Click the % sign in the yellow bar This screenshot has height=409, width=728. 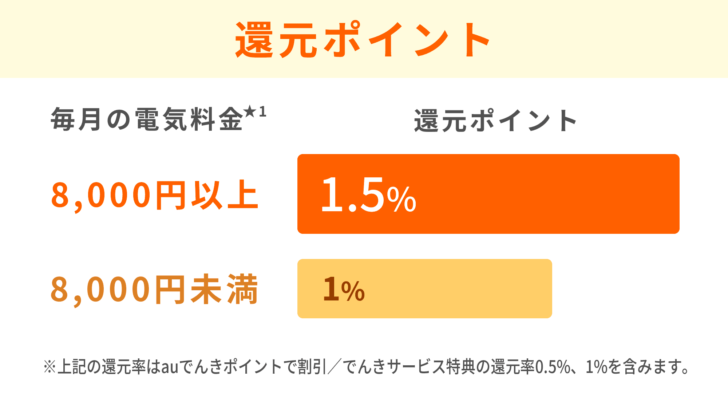[353, 292]
